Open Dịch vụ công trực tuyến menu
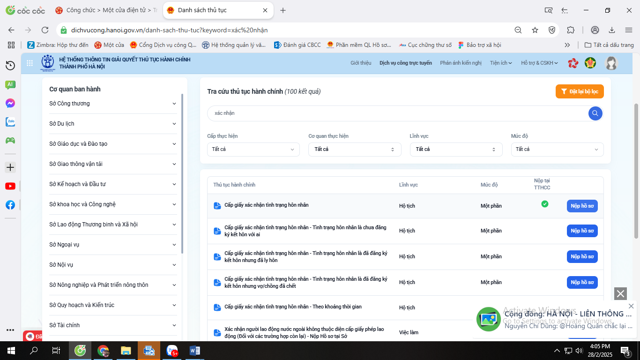Image resolution: width=640 pixels, height=360 pixels. (406, 63)
